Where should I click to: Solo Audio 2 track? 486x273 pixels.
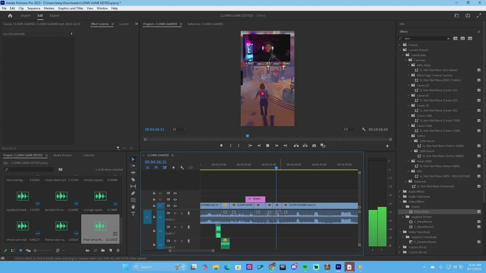tap(181, 227)
